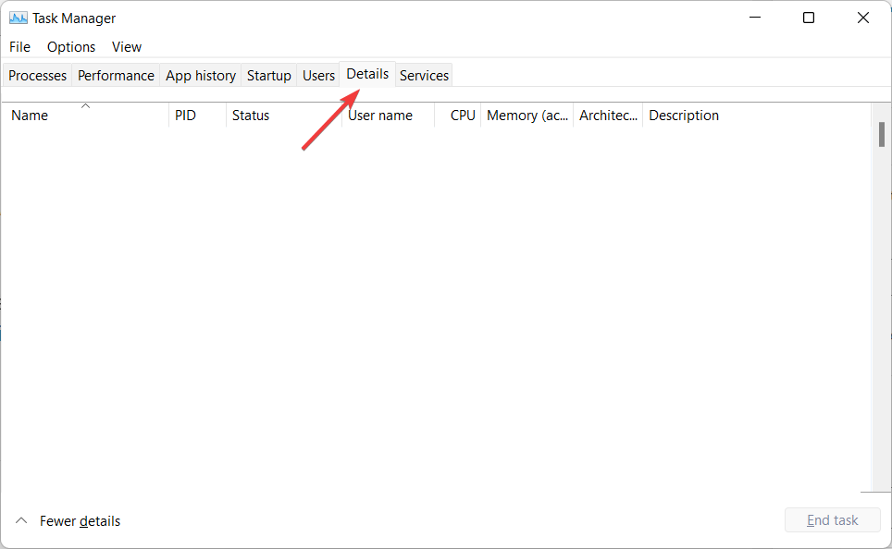Sort by the Name column header
Viewport: 892px width, 549px height.
85,116
